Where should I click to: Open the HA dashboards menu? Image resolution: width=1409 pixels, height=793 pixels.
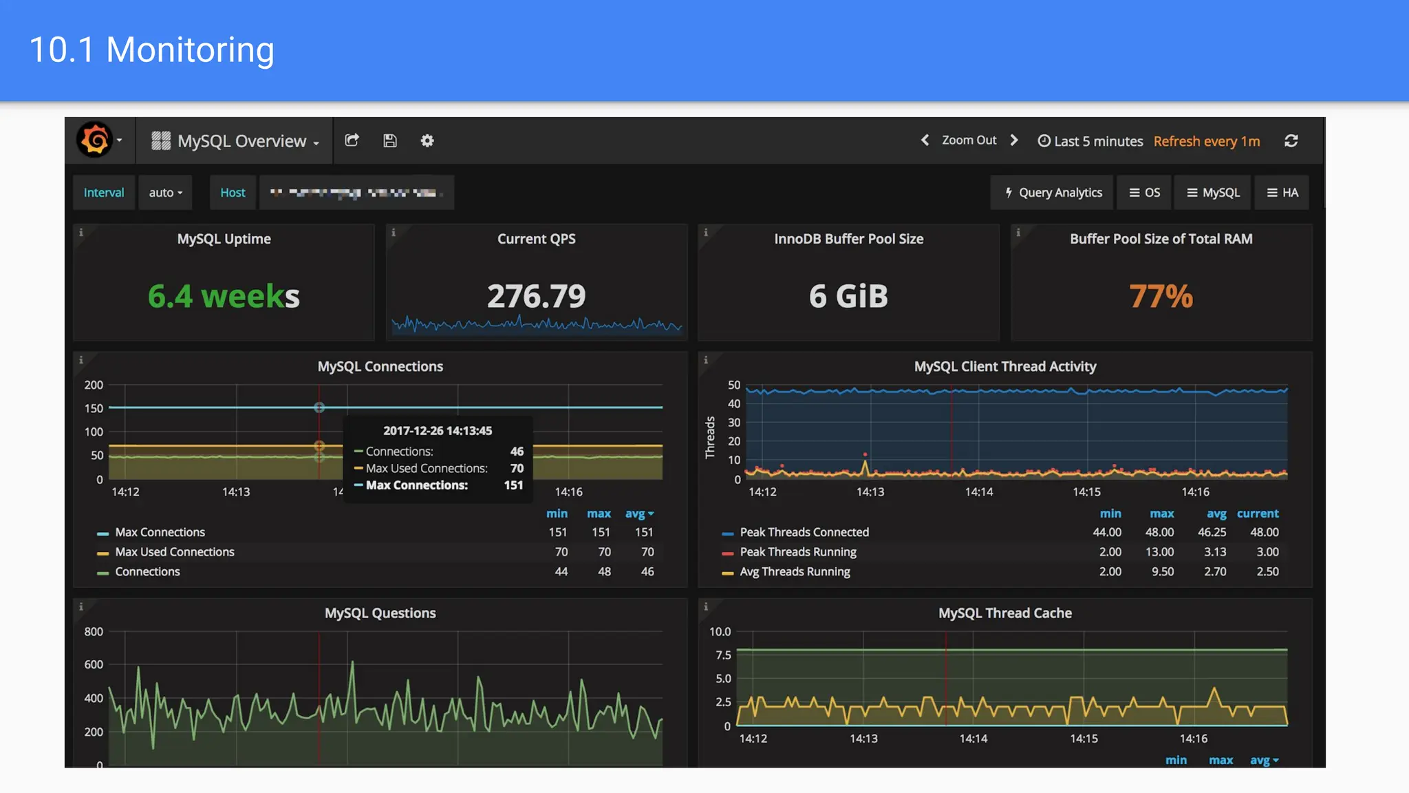click(1282, 193)
